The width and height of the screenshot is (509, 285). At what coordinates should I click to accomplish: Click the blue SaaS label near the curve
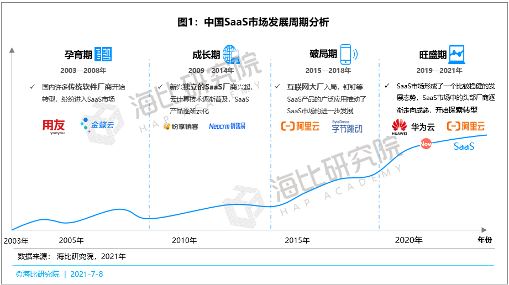464,147
